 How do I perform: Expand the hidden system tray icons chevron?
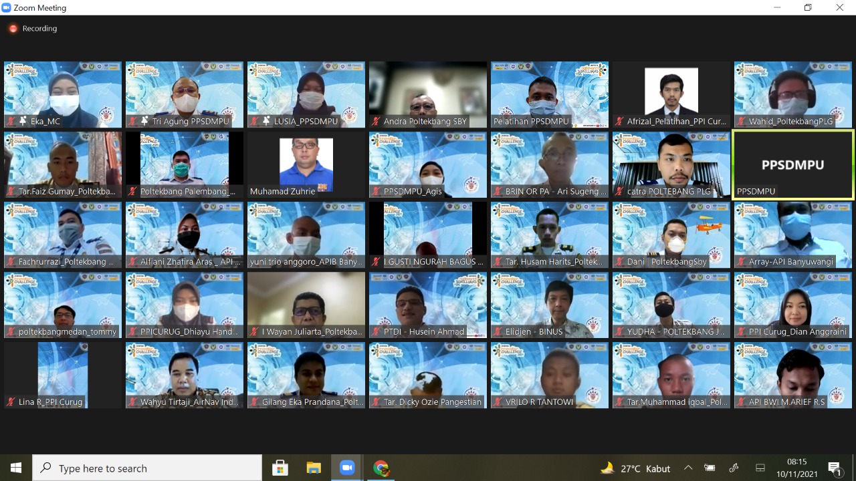click(x=687, y=468)
